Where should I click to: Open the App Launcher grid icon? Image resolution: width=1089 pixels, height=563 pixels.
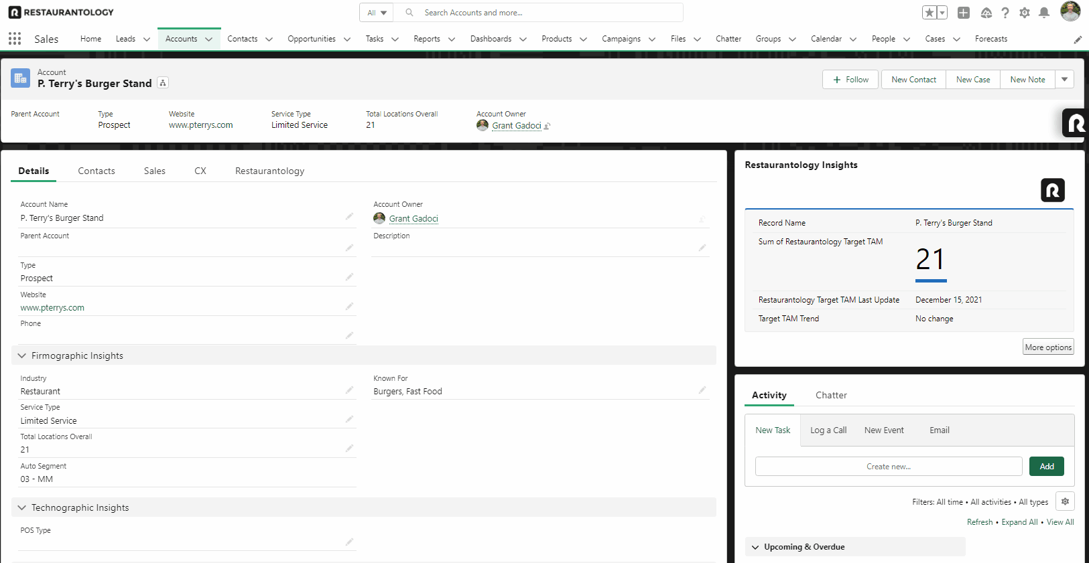tap(15, 39)
